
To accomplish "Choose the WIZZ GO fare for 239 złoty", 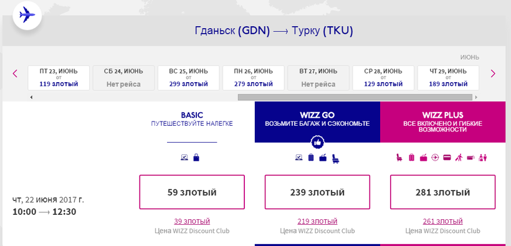I will click(x=317, y=192).
